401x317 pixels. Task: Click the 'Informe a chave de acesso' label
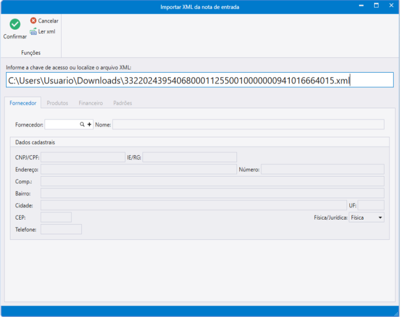[69, 68]
